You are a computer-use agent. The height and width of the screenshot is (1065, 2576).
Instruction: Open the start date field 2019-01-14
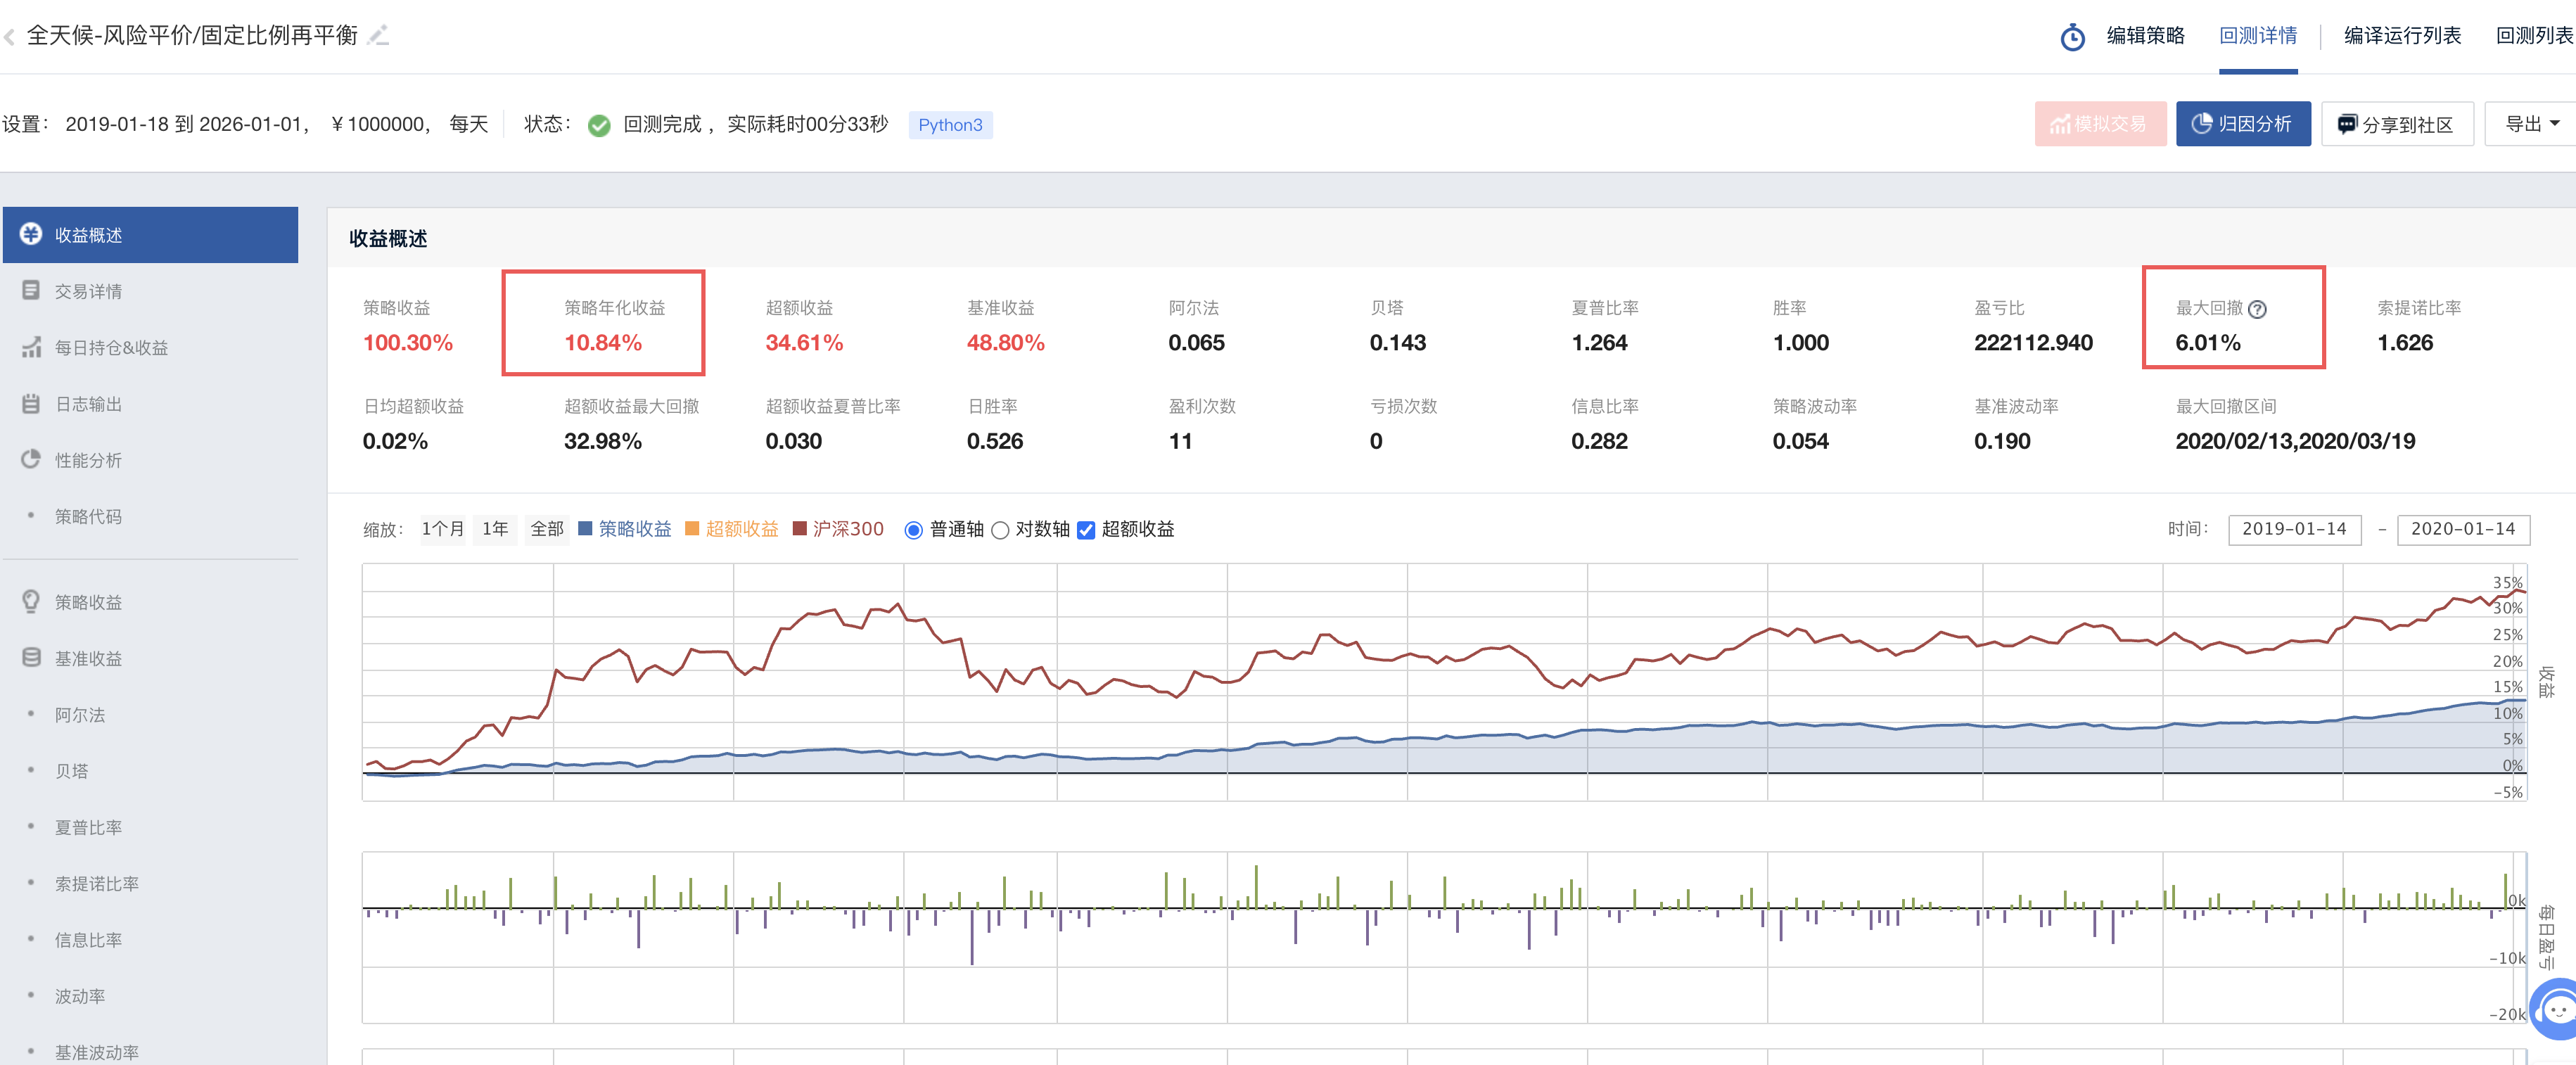click(x=2294, y=529)
